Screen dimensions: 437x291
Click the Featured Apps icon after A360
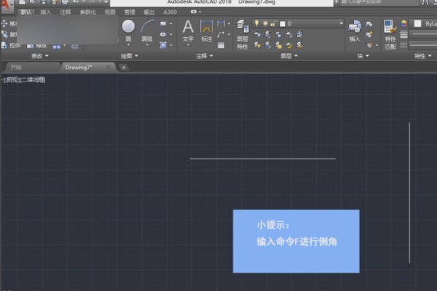click(x=194, y=12)
